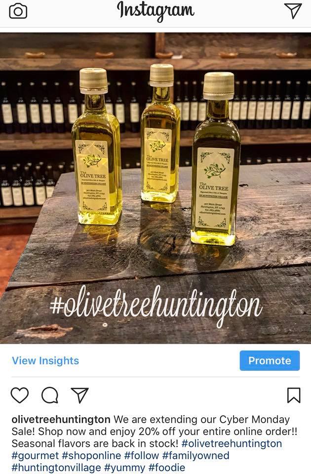
Task: Tap the Instagram logo in the header
Action: [155, 11]
